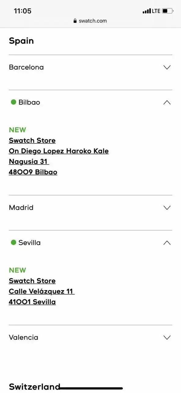Open the 41001 Sevilla postal link

click(32, 302)
